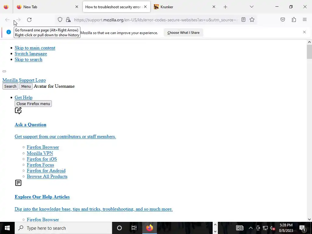Open Cortana circle icon on taskbar
This screenshot has width=312, height=234.
119,228
